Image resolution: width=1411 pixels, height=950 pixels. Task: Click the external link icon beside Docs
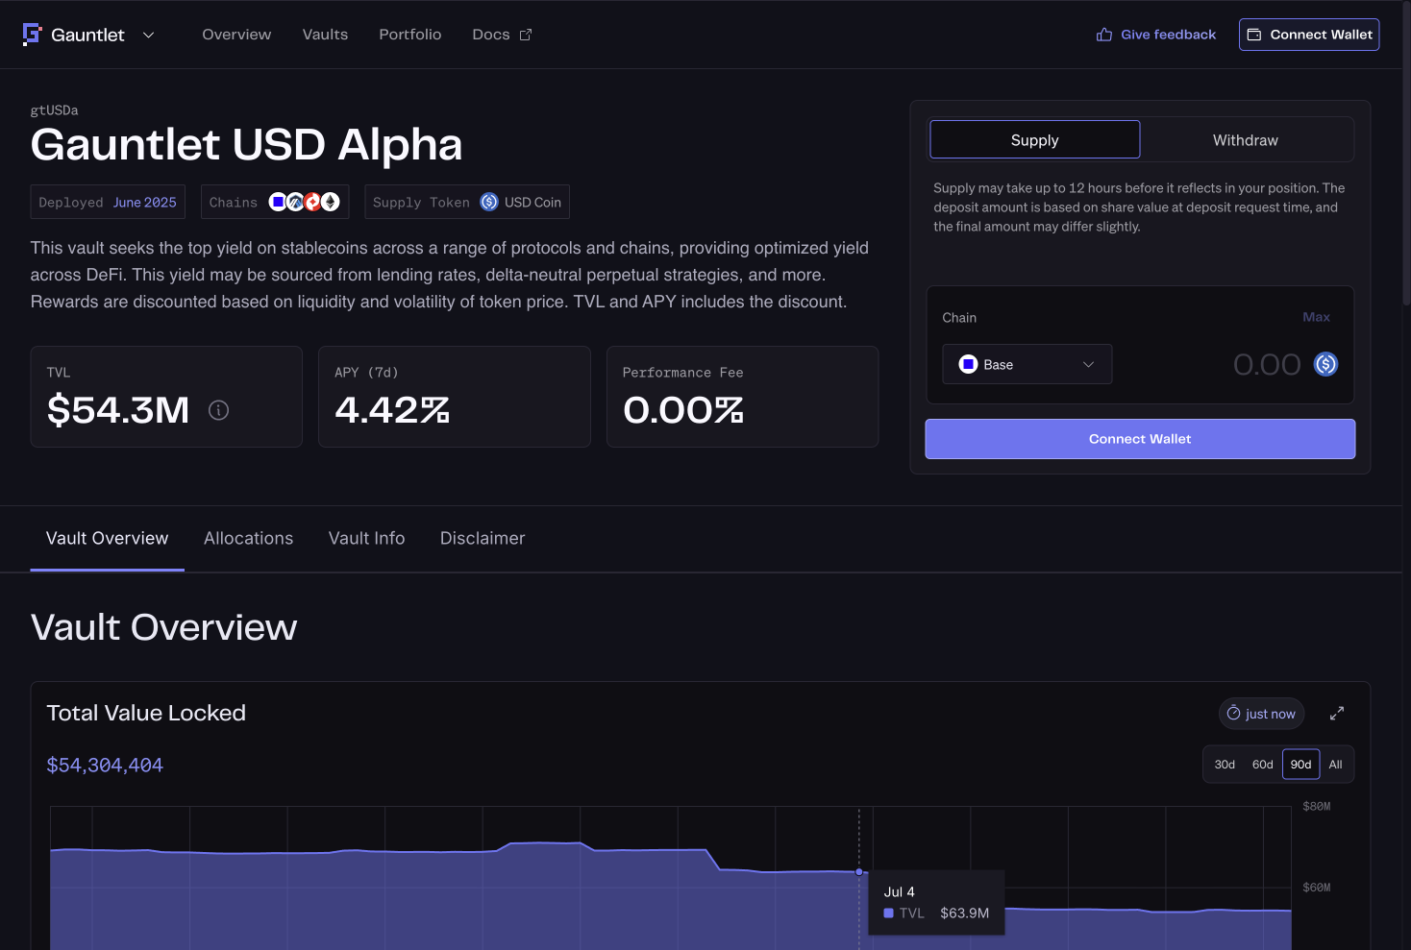coord(526,35)
